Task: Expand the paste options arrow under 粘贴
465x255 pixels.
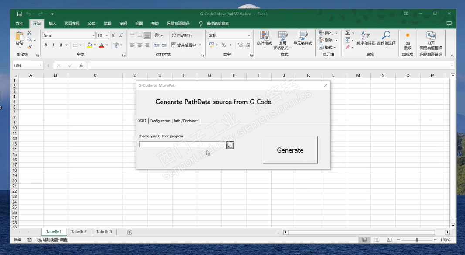Action: [20, 48]
